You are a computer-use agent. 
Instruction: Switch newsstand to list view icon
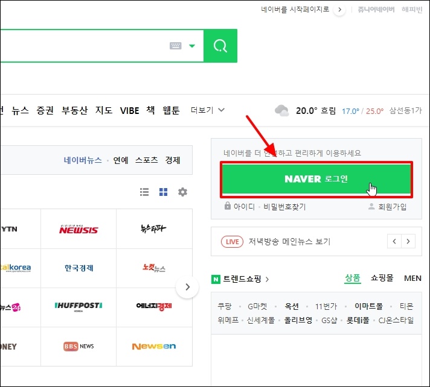[x=144, y=192]
